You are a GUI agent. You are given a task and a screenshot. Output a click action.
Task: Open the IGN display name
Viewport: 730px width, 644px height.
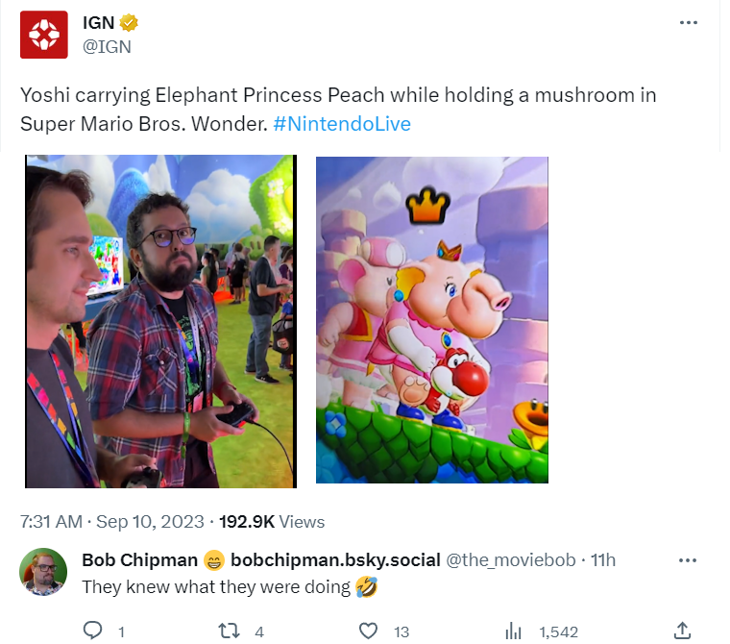(x=99, y=24)
